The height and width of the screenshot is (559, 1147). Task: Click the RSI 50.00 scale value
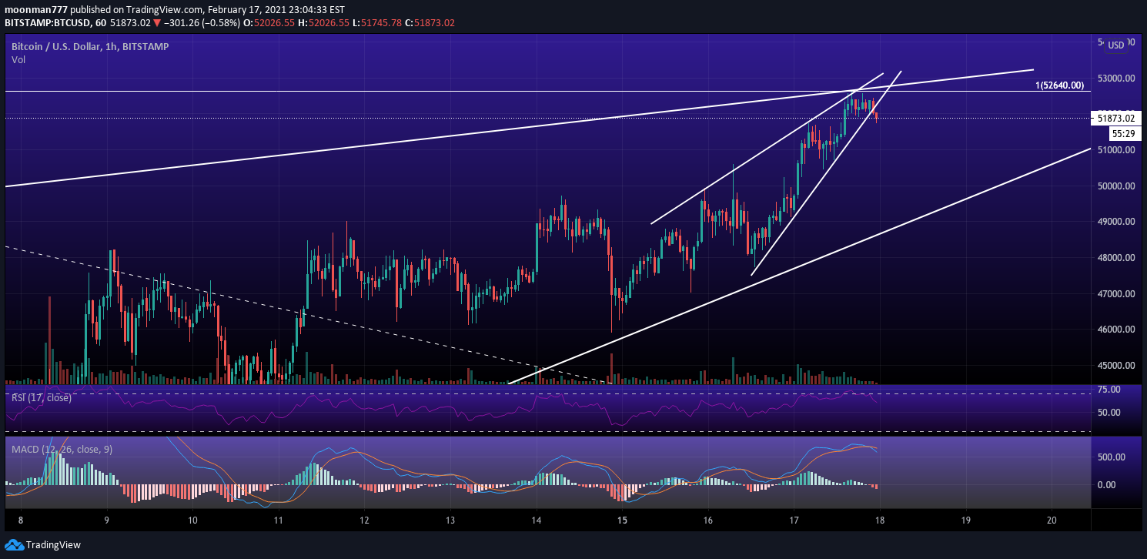(x=1110, y=413)
